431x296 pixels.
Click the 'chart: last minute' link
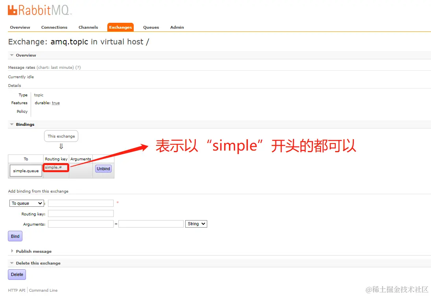coord(55,67)
